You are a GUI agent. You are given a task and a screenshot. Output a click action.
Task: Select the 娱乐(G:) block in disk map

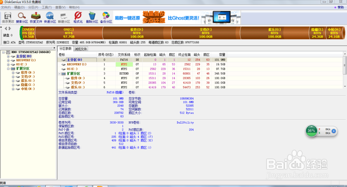click(x=274, y=33)
